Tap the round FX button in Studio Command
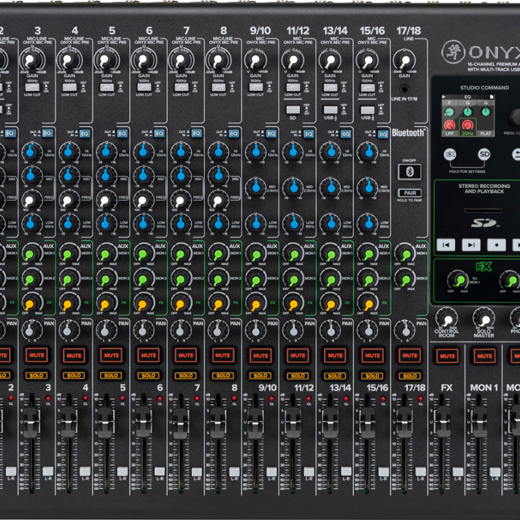Image resolution: width=520 pixels, height=520 pixels. point(450,154)
